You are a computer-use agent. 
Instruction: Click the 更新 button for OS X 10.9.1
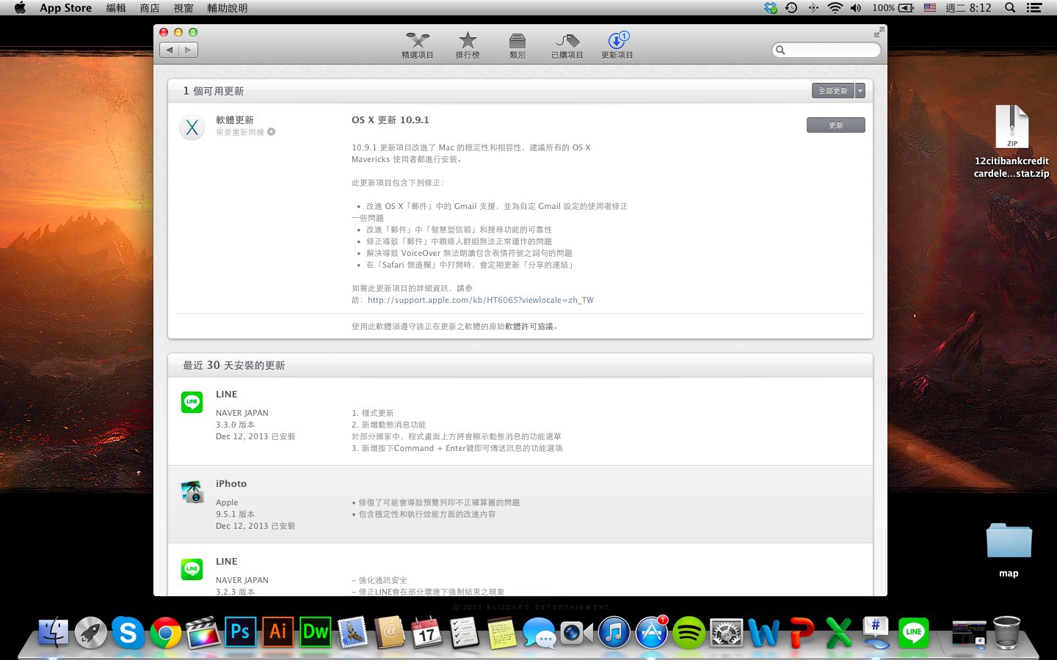click(835, 125)
